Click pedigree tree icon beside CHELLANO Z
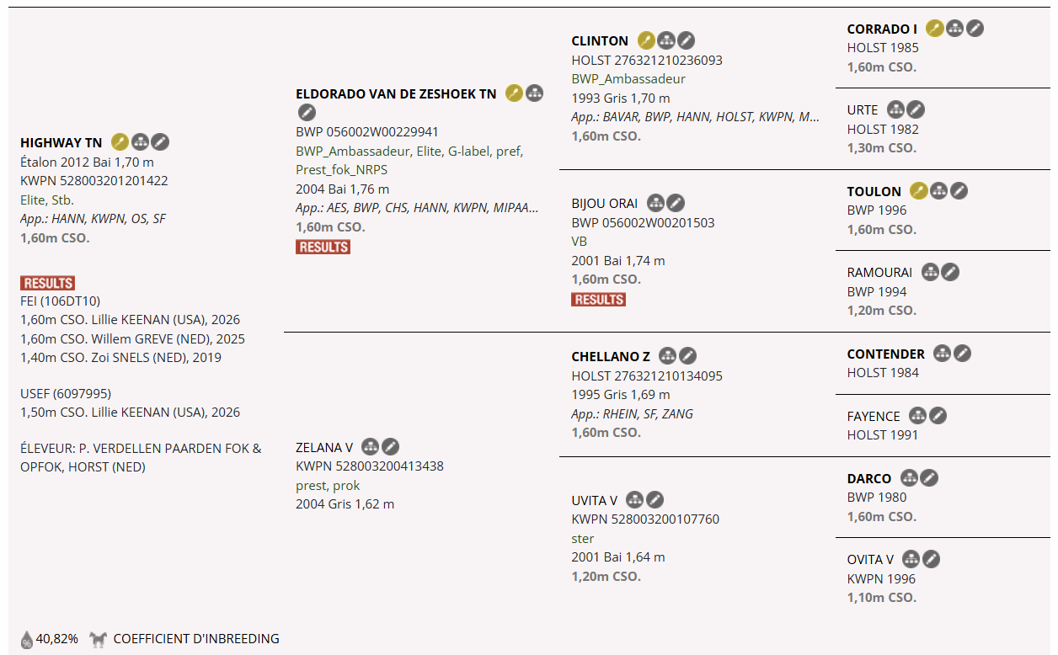This screenshot has height=655, width=1058. click(667, 356)
